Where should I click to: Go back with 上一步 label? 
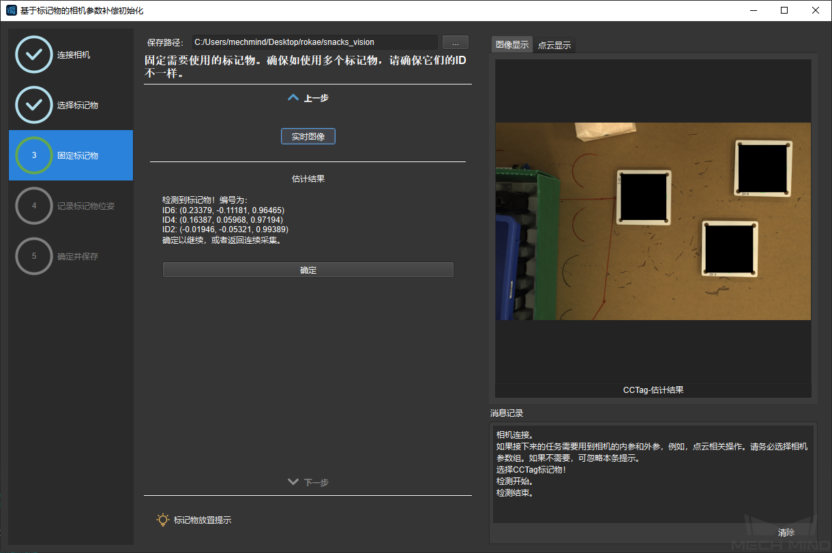click(x=316, y=98)
